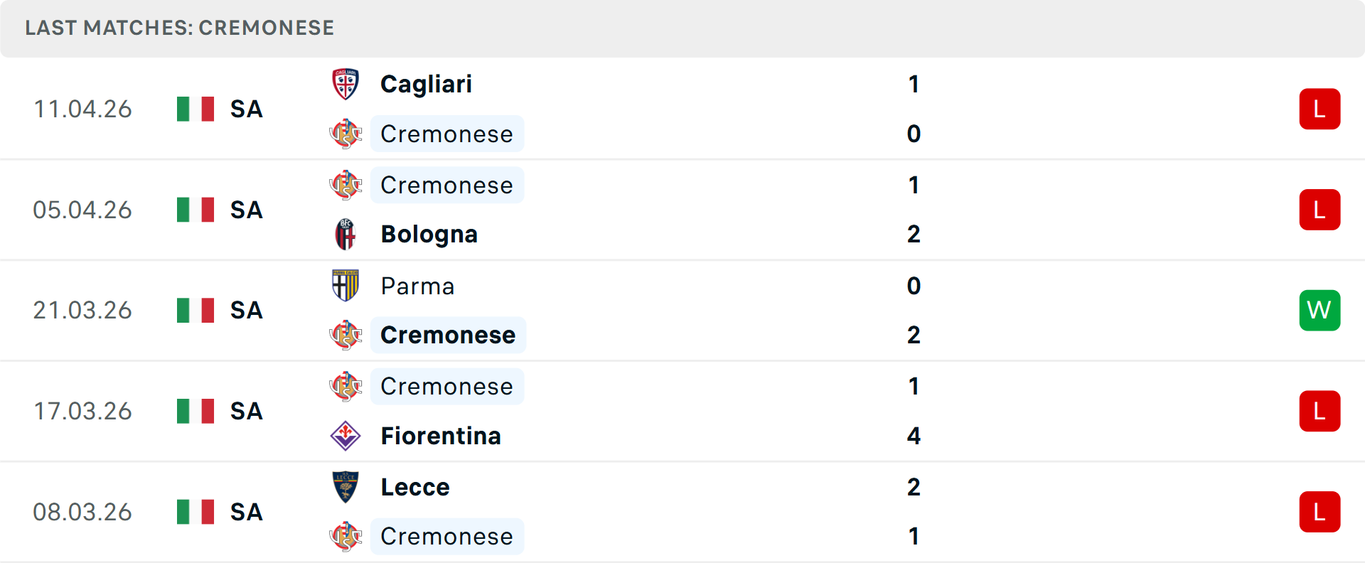Click the Lecce club crest icon
Screen dimensions: 1365x563
click(346, 487)
